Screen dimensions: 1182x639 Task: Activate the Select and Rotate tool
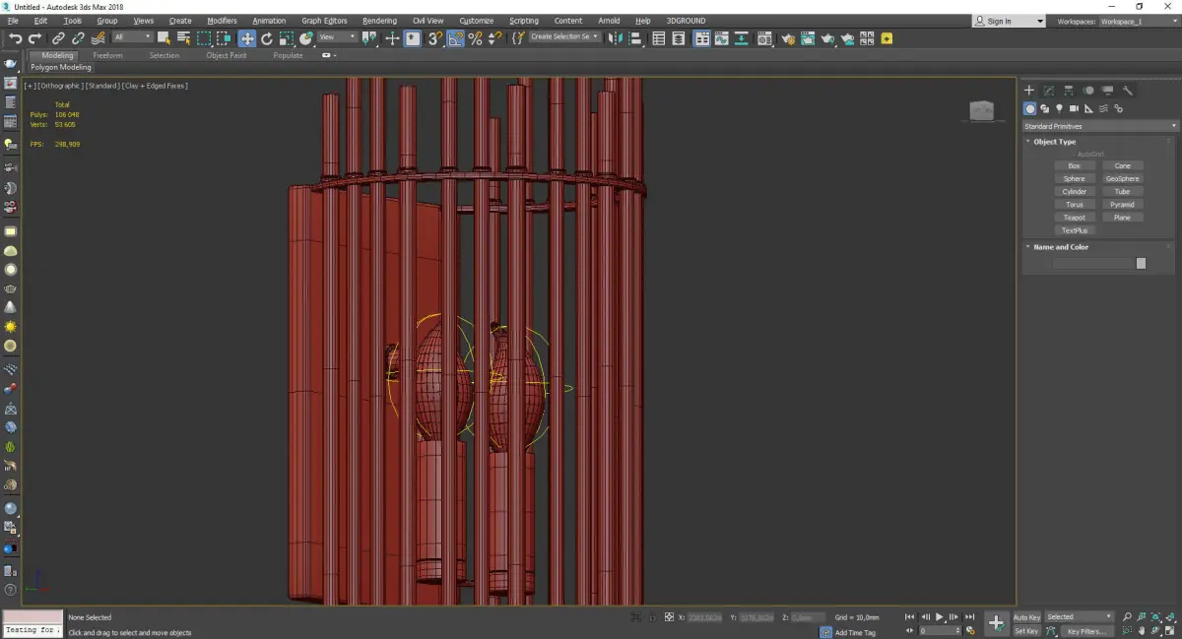click(266, 38)
